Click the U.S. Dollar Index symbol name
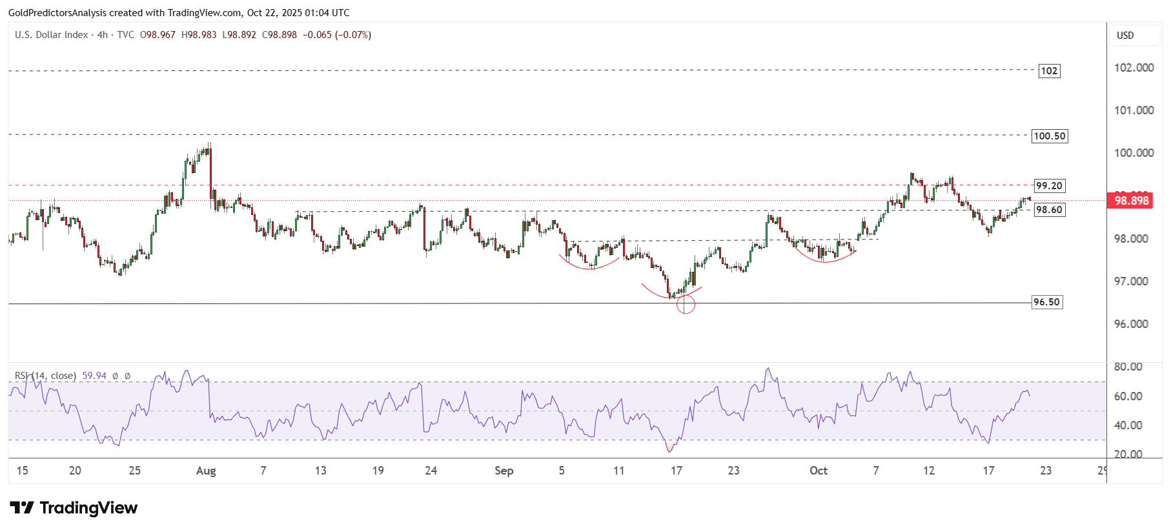This screenshot has height=532, width=1171. 52,35
